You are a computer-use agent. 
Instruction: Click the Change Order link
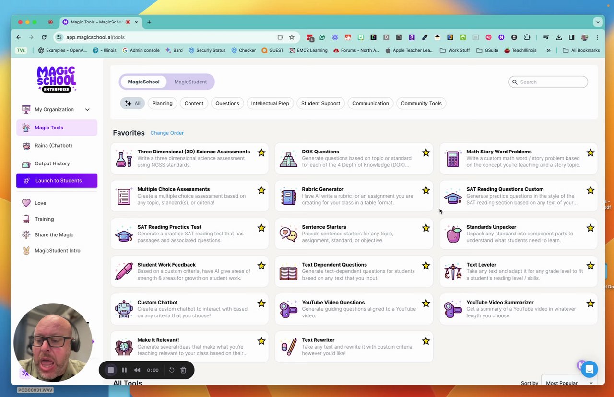click(167, 133)
